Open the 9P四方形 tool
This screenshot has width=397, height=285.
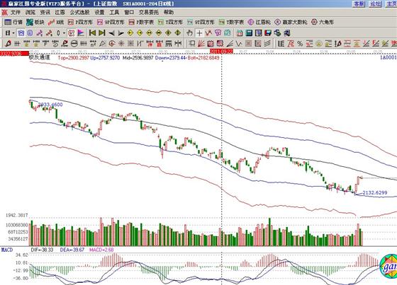coord(111,22)
